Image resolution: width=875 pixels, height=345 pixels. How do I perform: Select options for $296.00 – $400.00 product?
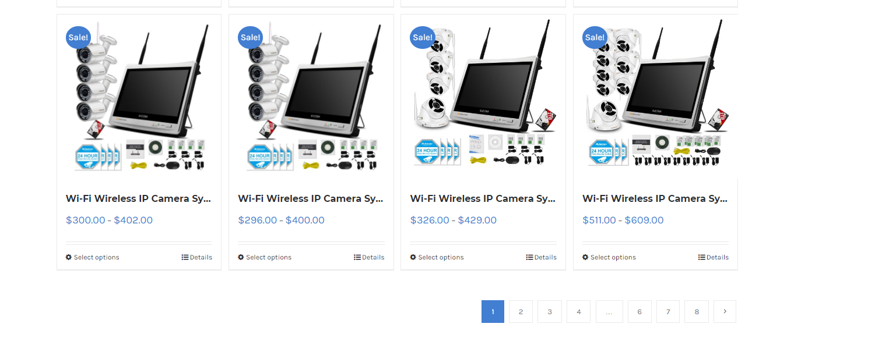coord(265,257)
